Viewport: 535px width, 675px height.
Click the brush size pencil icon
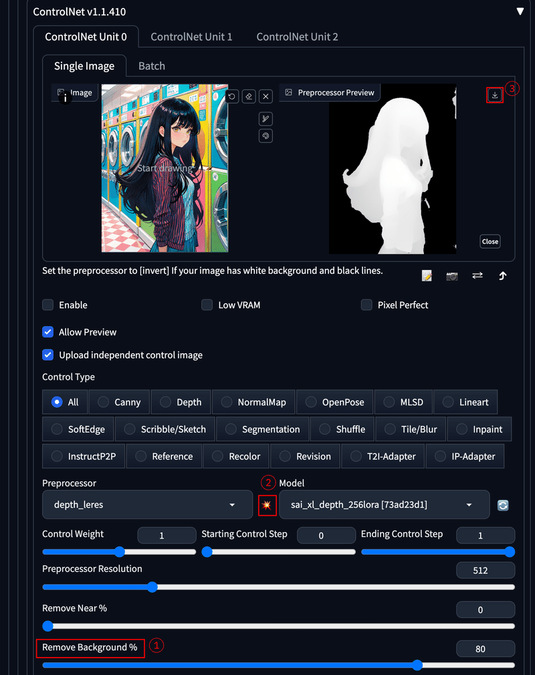265,119
